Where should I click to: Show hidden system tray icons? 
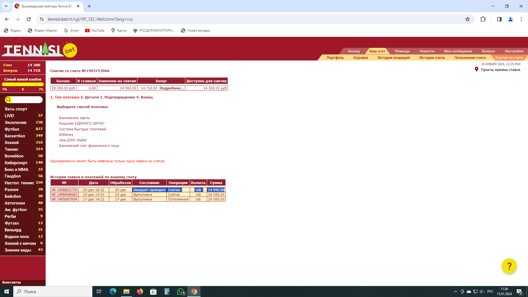455,291
